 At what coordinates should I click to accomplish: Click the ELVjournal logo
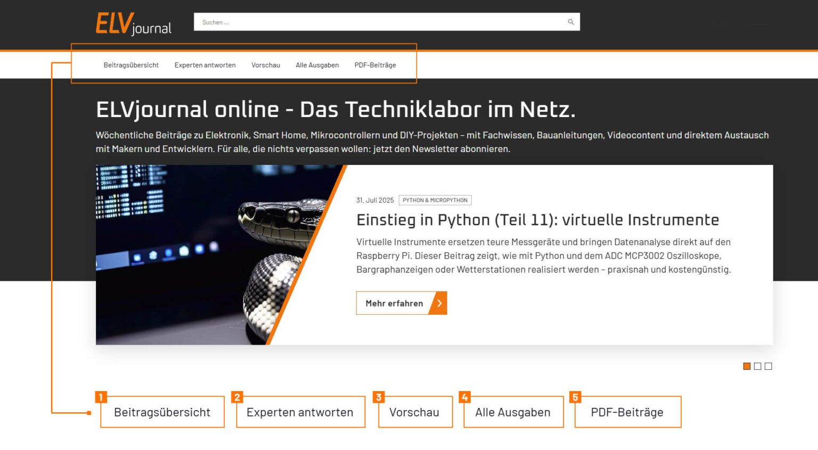132,23
